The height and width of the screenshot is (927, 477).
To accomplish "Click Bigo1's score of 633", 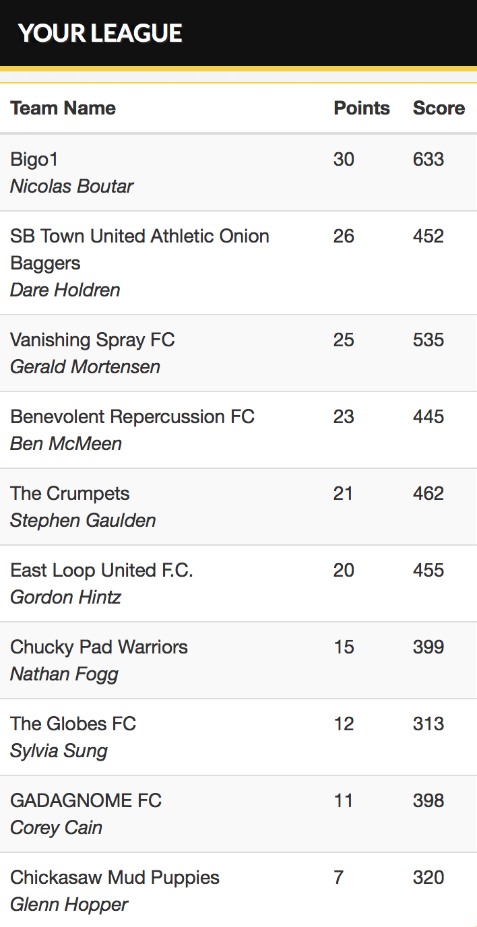I will [x=428, y=159].
